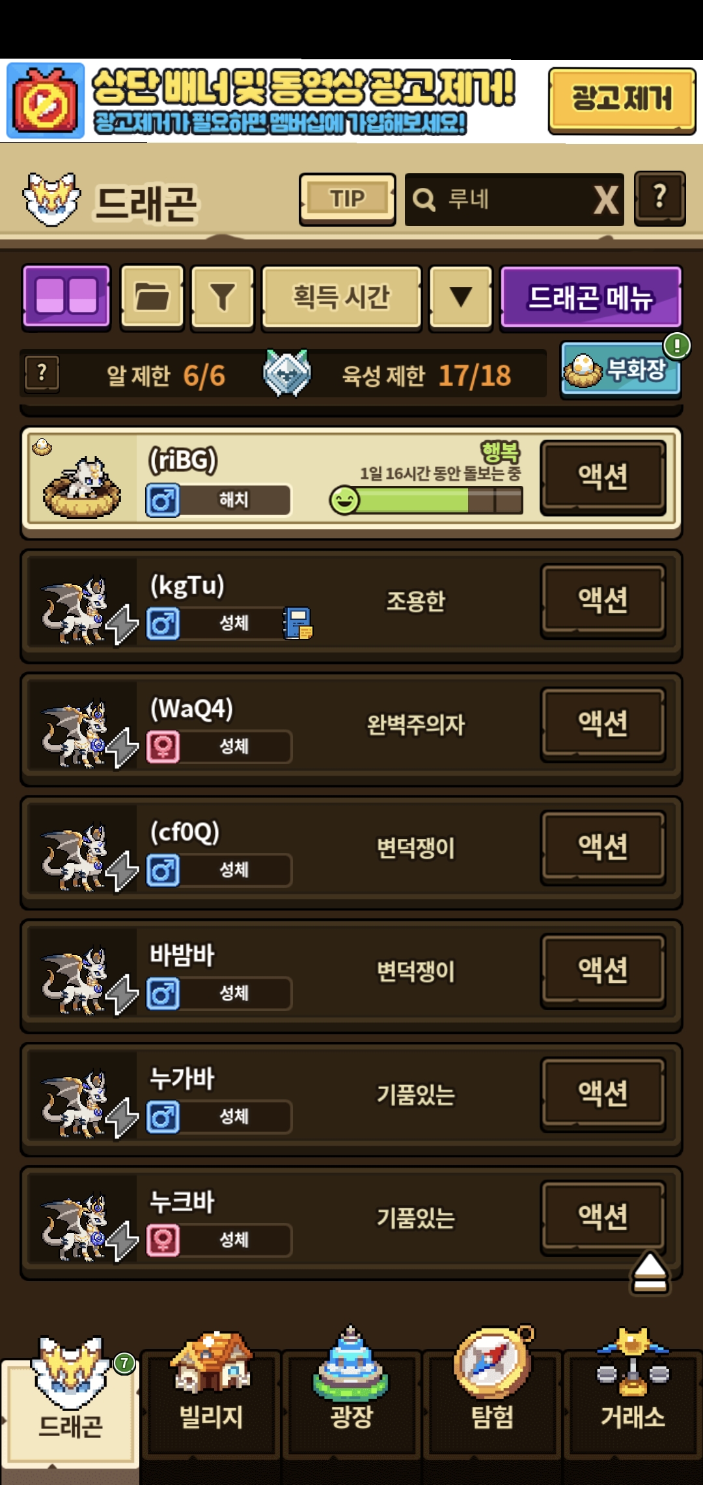Open the TIP button

point(348,199)
